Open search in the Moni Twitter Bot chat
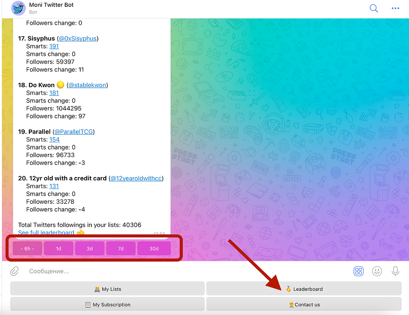409x315 pixels. pos(373,8)
